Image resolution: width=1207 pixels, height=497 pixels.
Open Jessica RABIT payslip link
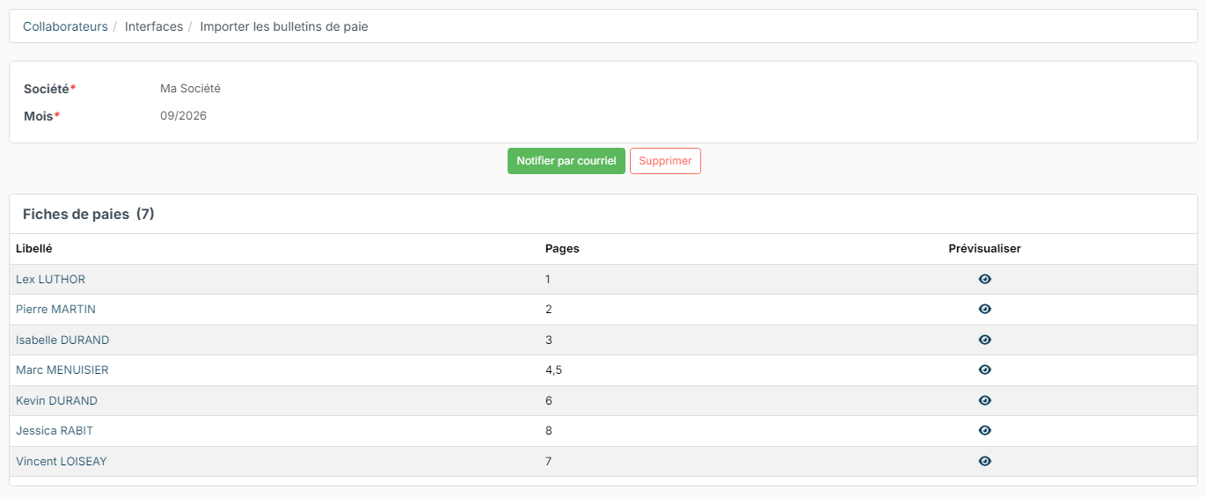pos(55,431)
